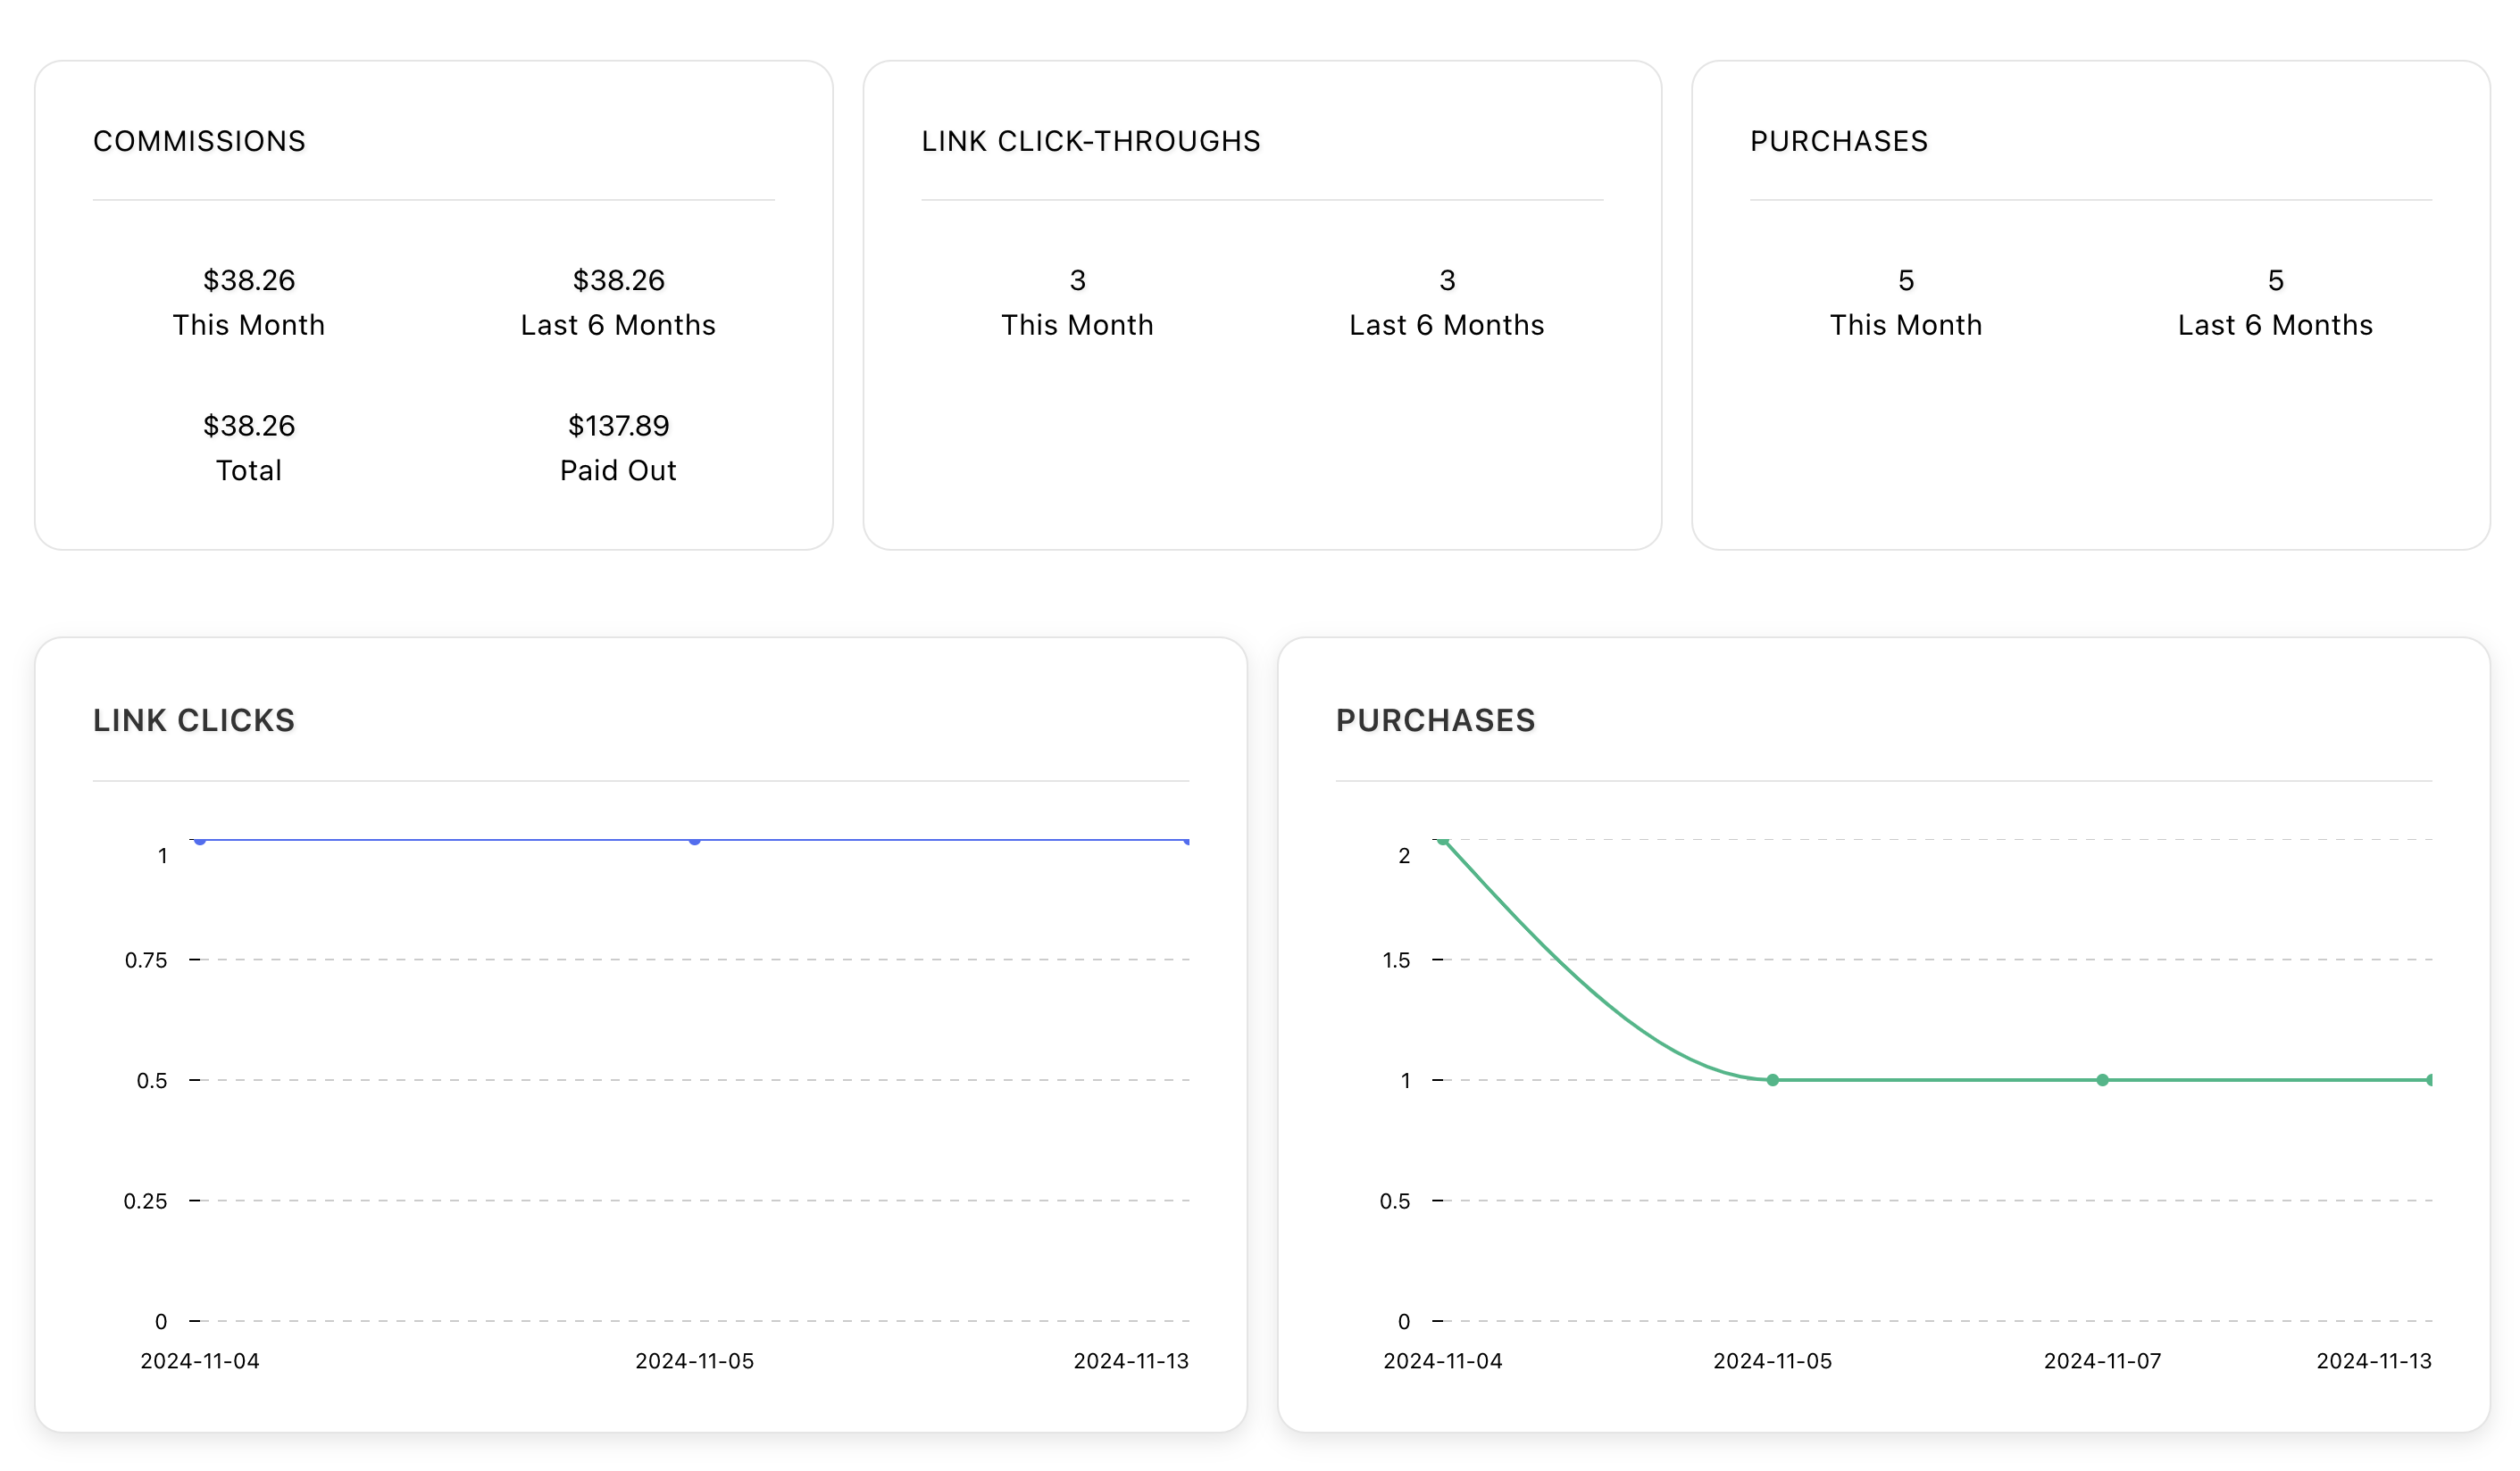The height and width of the screenshot is (1471, 2520).
Task: Click the 2024-11-07 green data point in Purchases chart
Action: pos(2102,1079)
